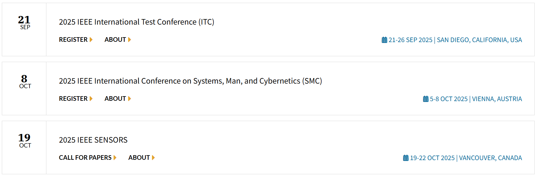Open Call for Papers for IEEE SENSORS
This screenshot has height=177, width=539.
pyautogui.click(x=85, y=158)
